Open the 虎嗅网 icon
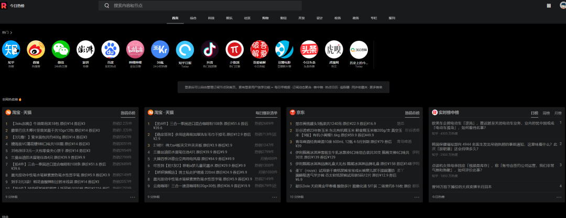This screenshot has width=566, height=218. [x=334, y=49]
